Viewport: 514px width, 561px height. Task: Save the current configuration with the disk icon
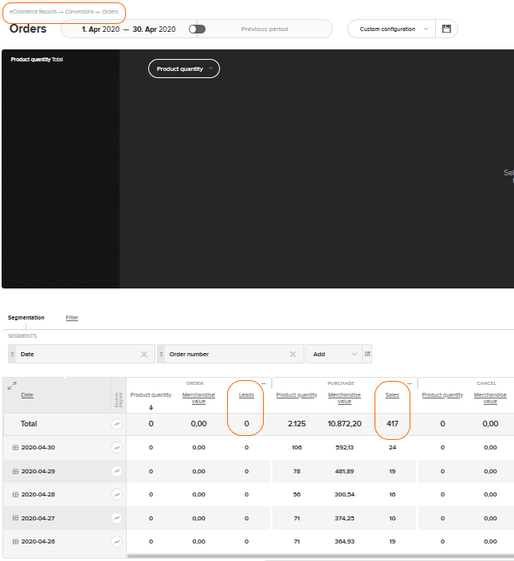pos(446,29)
